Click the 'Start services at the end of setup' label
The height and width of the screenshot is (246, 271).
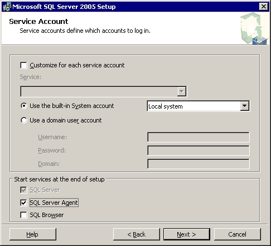(x=59, y=179)
